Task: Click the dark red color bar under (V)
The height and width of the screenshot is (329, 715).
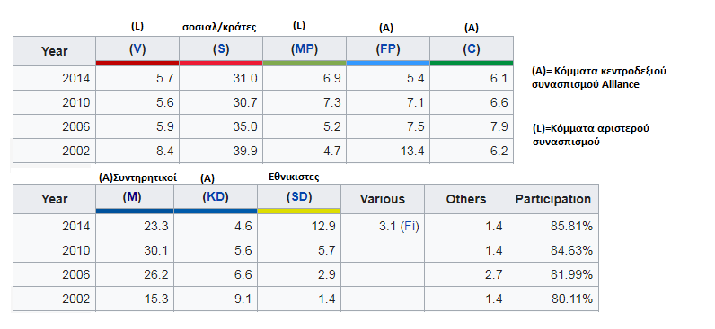Action: point(137,63)
